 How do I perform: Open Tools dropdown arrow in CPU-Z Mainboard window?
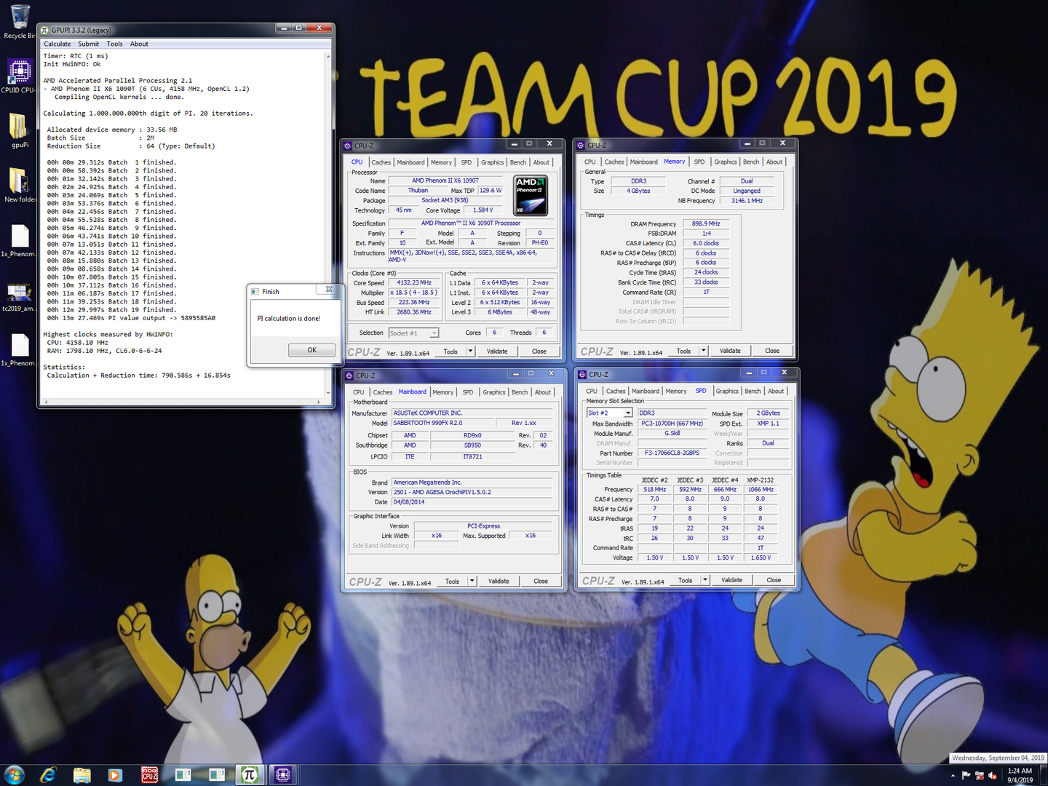[x=472, y=581]
